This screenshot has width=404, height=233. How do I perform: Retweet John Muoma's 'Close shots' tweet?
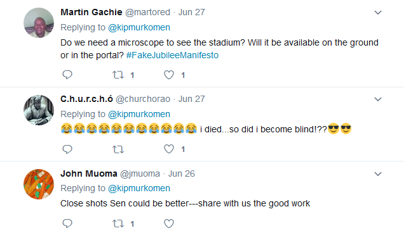click(118, 224)
